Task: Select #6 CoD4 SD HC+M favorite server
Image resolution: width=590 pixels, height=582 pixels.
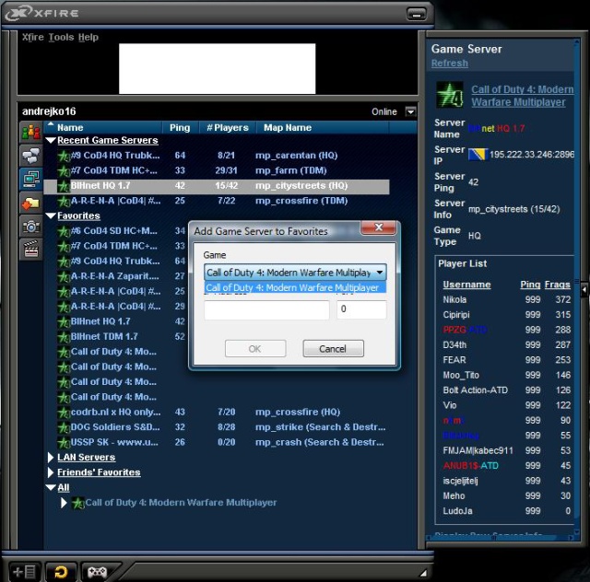Action: 116,231
